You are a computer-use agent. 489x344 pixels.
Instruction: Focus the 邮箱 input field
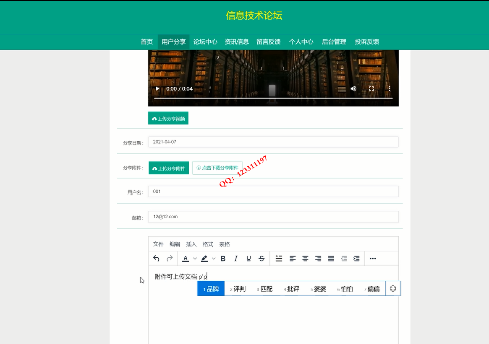coord(273,217)
